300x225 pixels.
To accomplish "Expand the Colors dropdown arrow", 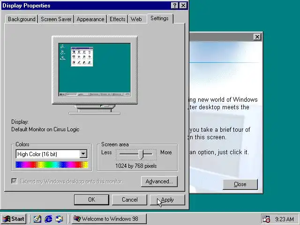I will (x=83, y=154).
